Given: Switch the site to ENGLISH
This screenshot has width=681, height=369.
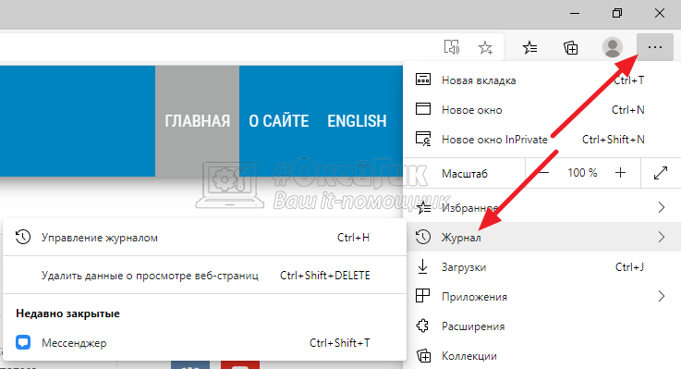Looking at the screenshot, I should pos(357,121).
